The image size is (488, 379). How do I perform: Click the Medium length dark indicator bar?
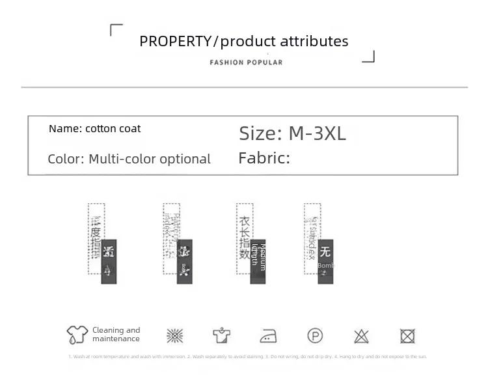pos(258,262)
